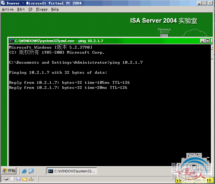Image resolution: width=215 pixels, height=184 pixels.
Task: Click the 'Microsoft Windows [版本 5.2.3790]' line
Action: point(50,47)
